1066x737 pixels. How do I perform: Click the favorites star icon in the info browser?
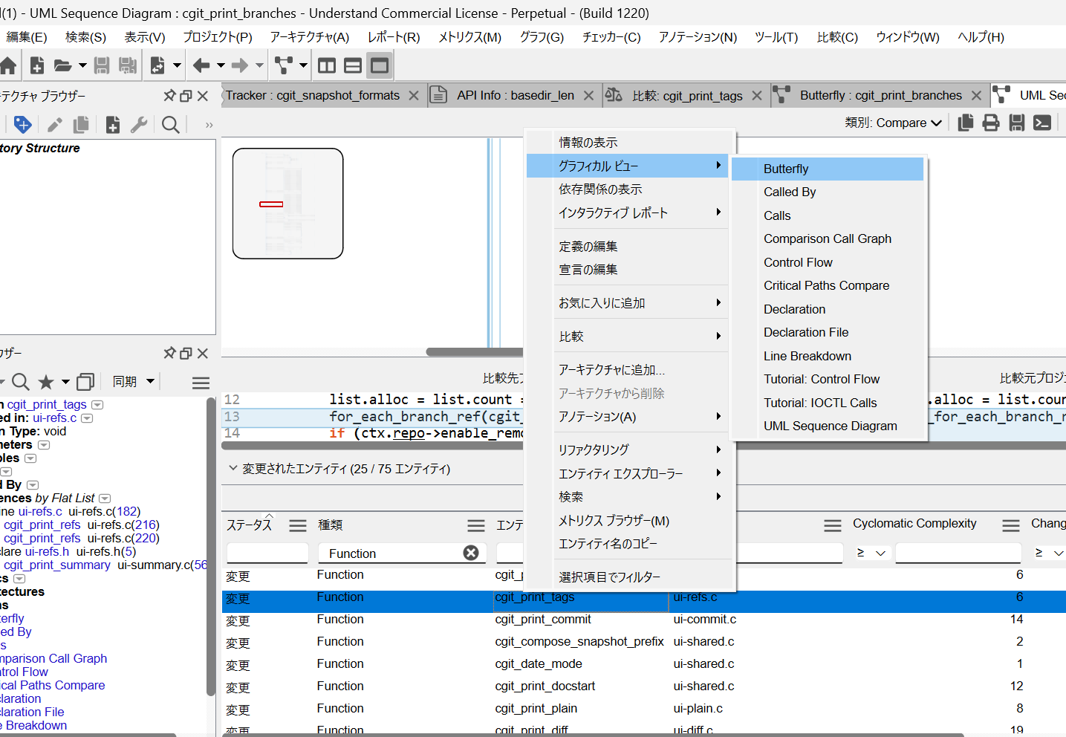[x=46, y=382]
